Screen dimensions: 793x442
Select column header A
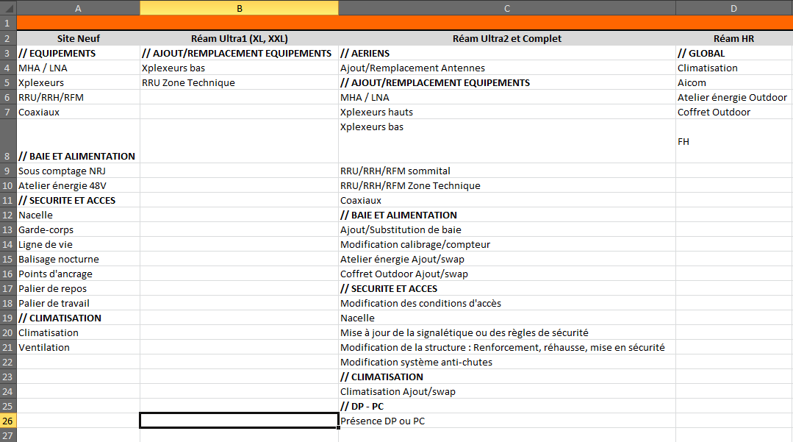pyautogui.click(x=77, y=9)
